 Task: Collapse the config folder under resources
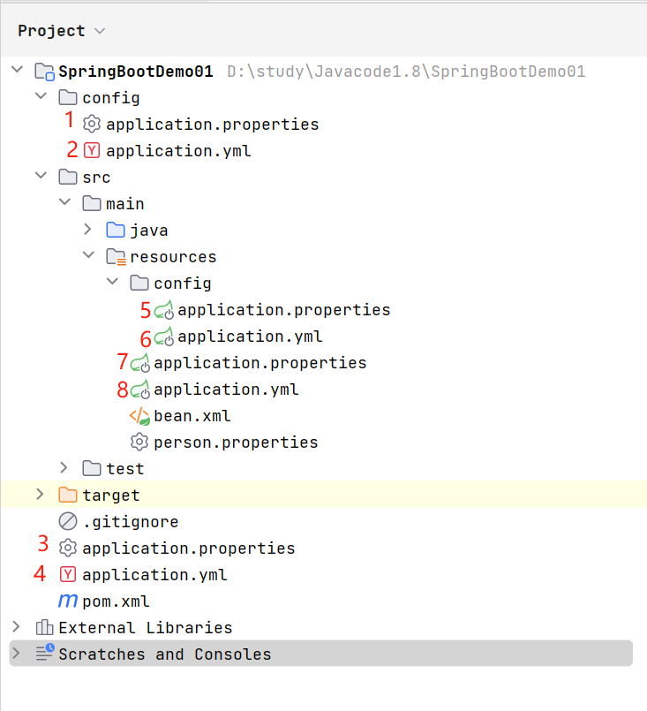(112, 282)
